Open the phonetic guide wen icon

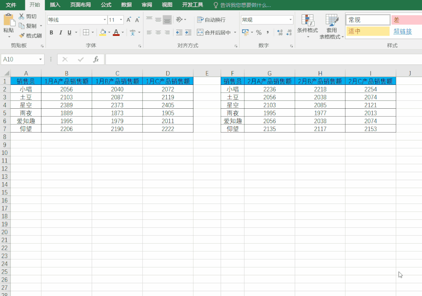(x=132, y=32)
